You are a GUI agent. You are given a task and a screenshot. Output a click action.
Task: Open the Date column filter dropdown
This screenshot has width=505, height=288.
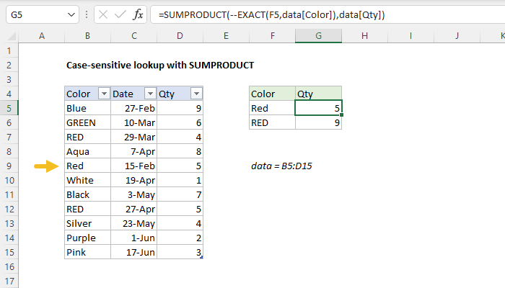[150, 94]
